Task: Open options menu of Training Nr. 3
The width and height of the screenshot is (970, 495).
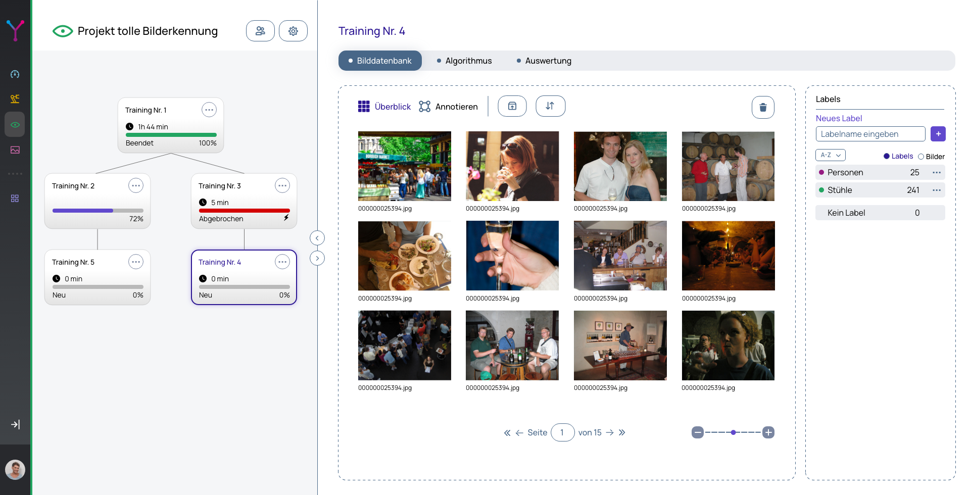Action: pos(282,185)
